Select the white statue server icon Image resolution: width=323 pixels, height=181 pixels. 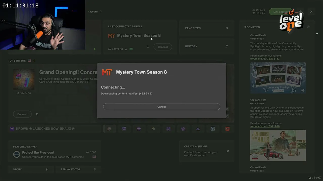pos(212,129)
